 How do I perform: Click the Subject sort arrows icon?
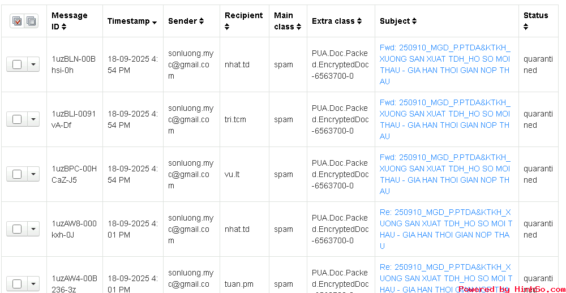click(x=414, y=21)
